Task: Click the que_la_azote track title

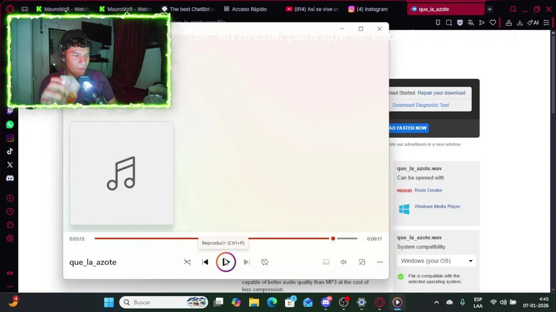Action: pos(93,262)
